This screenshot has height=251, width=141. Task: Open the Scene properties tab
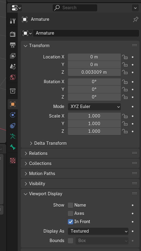[x=13, y=66]
